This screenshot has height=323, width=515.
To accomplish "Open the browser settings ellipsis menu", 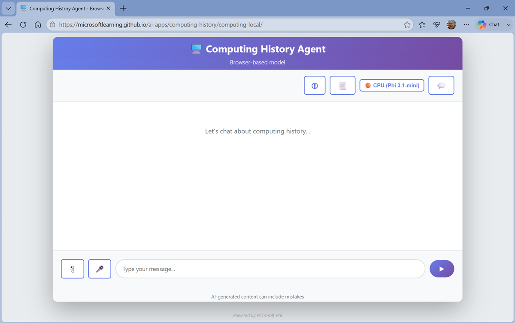I will pyautogui.click(x=466, y=25).
